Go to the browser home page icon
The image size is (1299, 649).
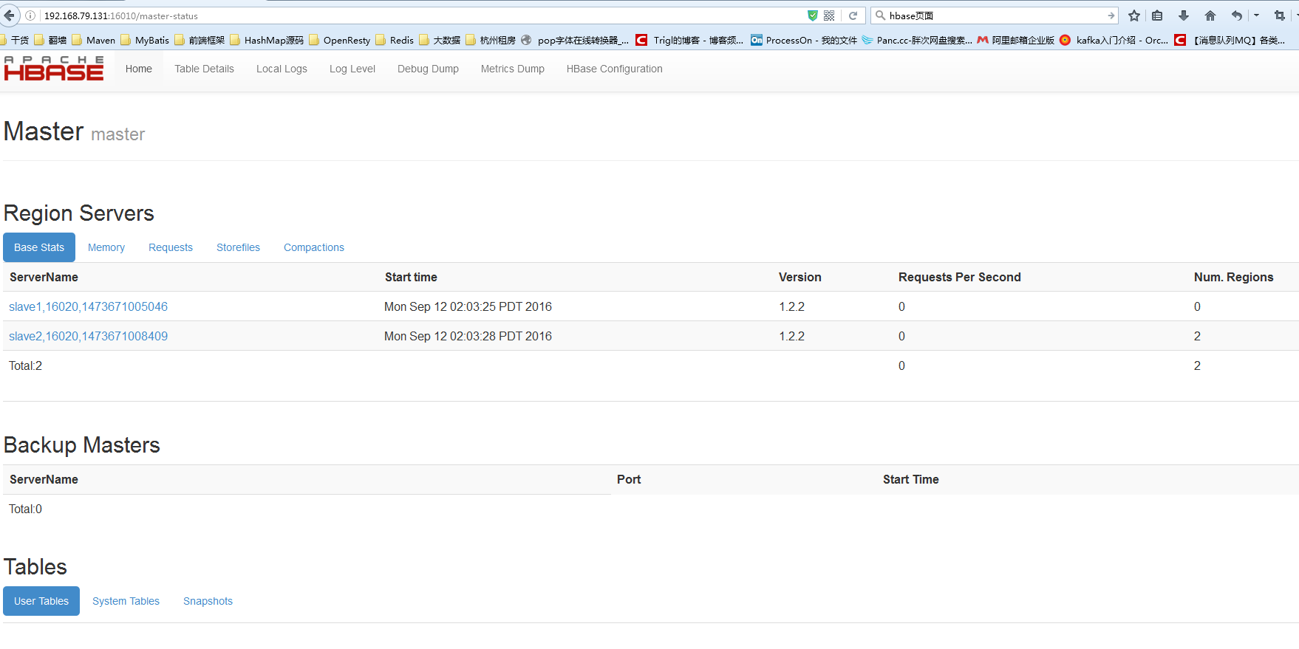(x=1210, y=16)
